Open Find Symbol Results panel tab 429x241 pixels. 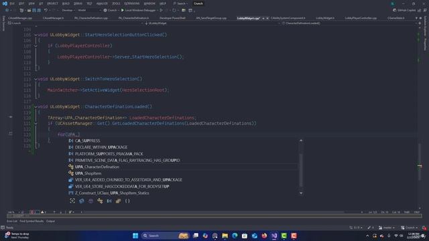click(x=32, y=221)
